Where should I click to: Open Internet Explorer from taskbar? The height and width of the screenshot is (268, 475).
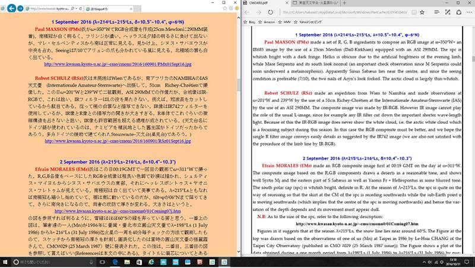(151, 262)
